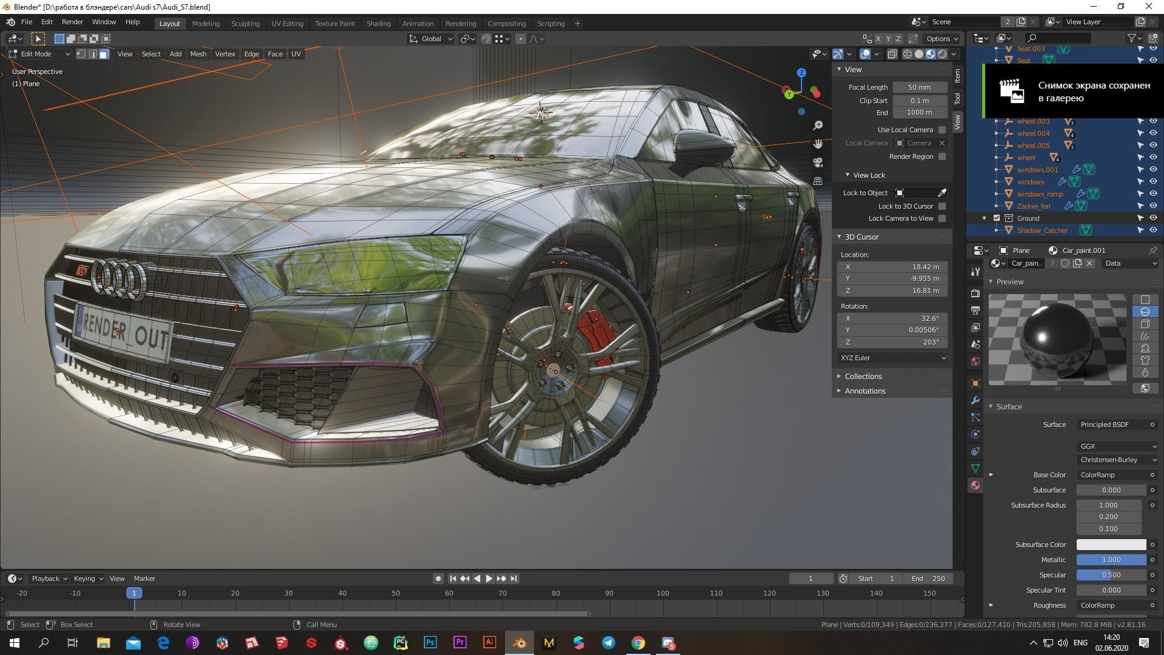Select cloth material preview type

(1145, 360)
